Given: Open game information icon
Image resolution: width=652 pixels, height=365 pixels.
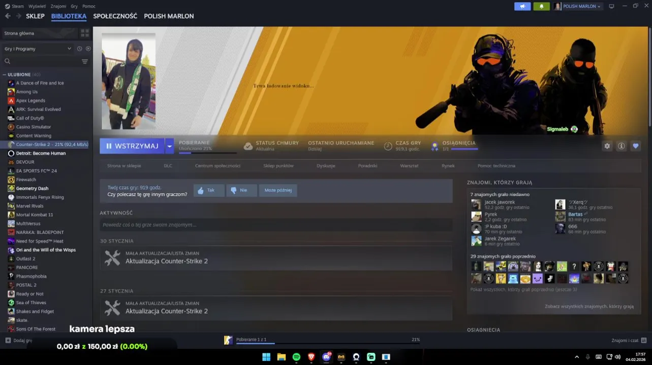Looking at the screenshot, I should (x=621, y=146).
